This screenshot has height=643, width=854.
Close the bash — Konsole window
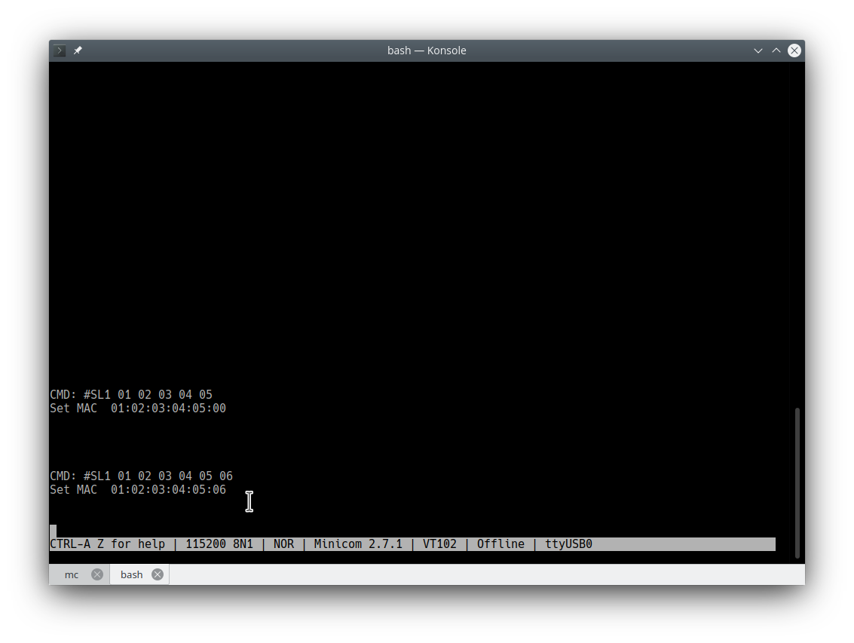point(794,51)
